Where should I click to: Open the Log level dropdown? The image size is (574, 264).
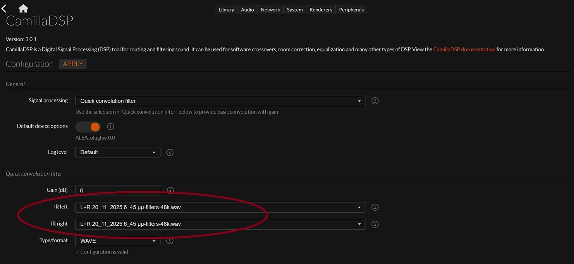click(117, 152)
